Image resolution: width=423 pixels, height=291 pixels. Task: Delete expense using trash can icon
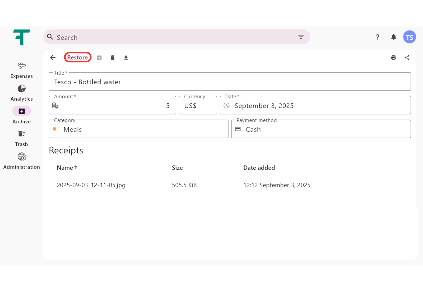(113, 58)
